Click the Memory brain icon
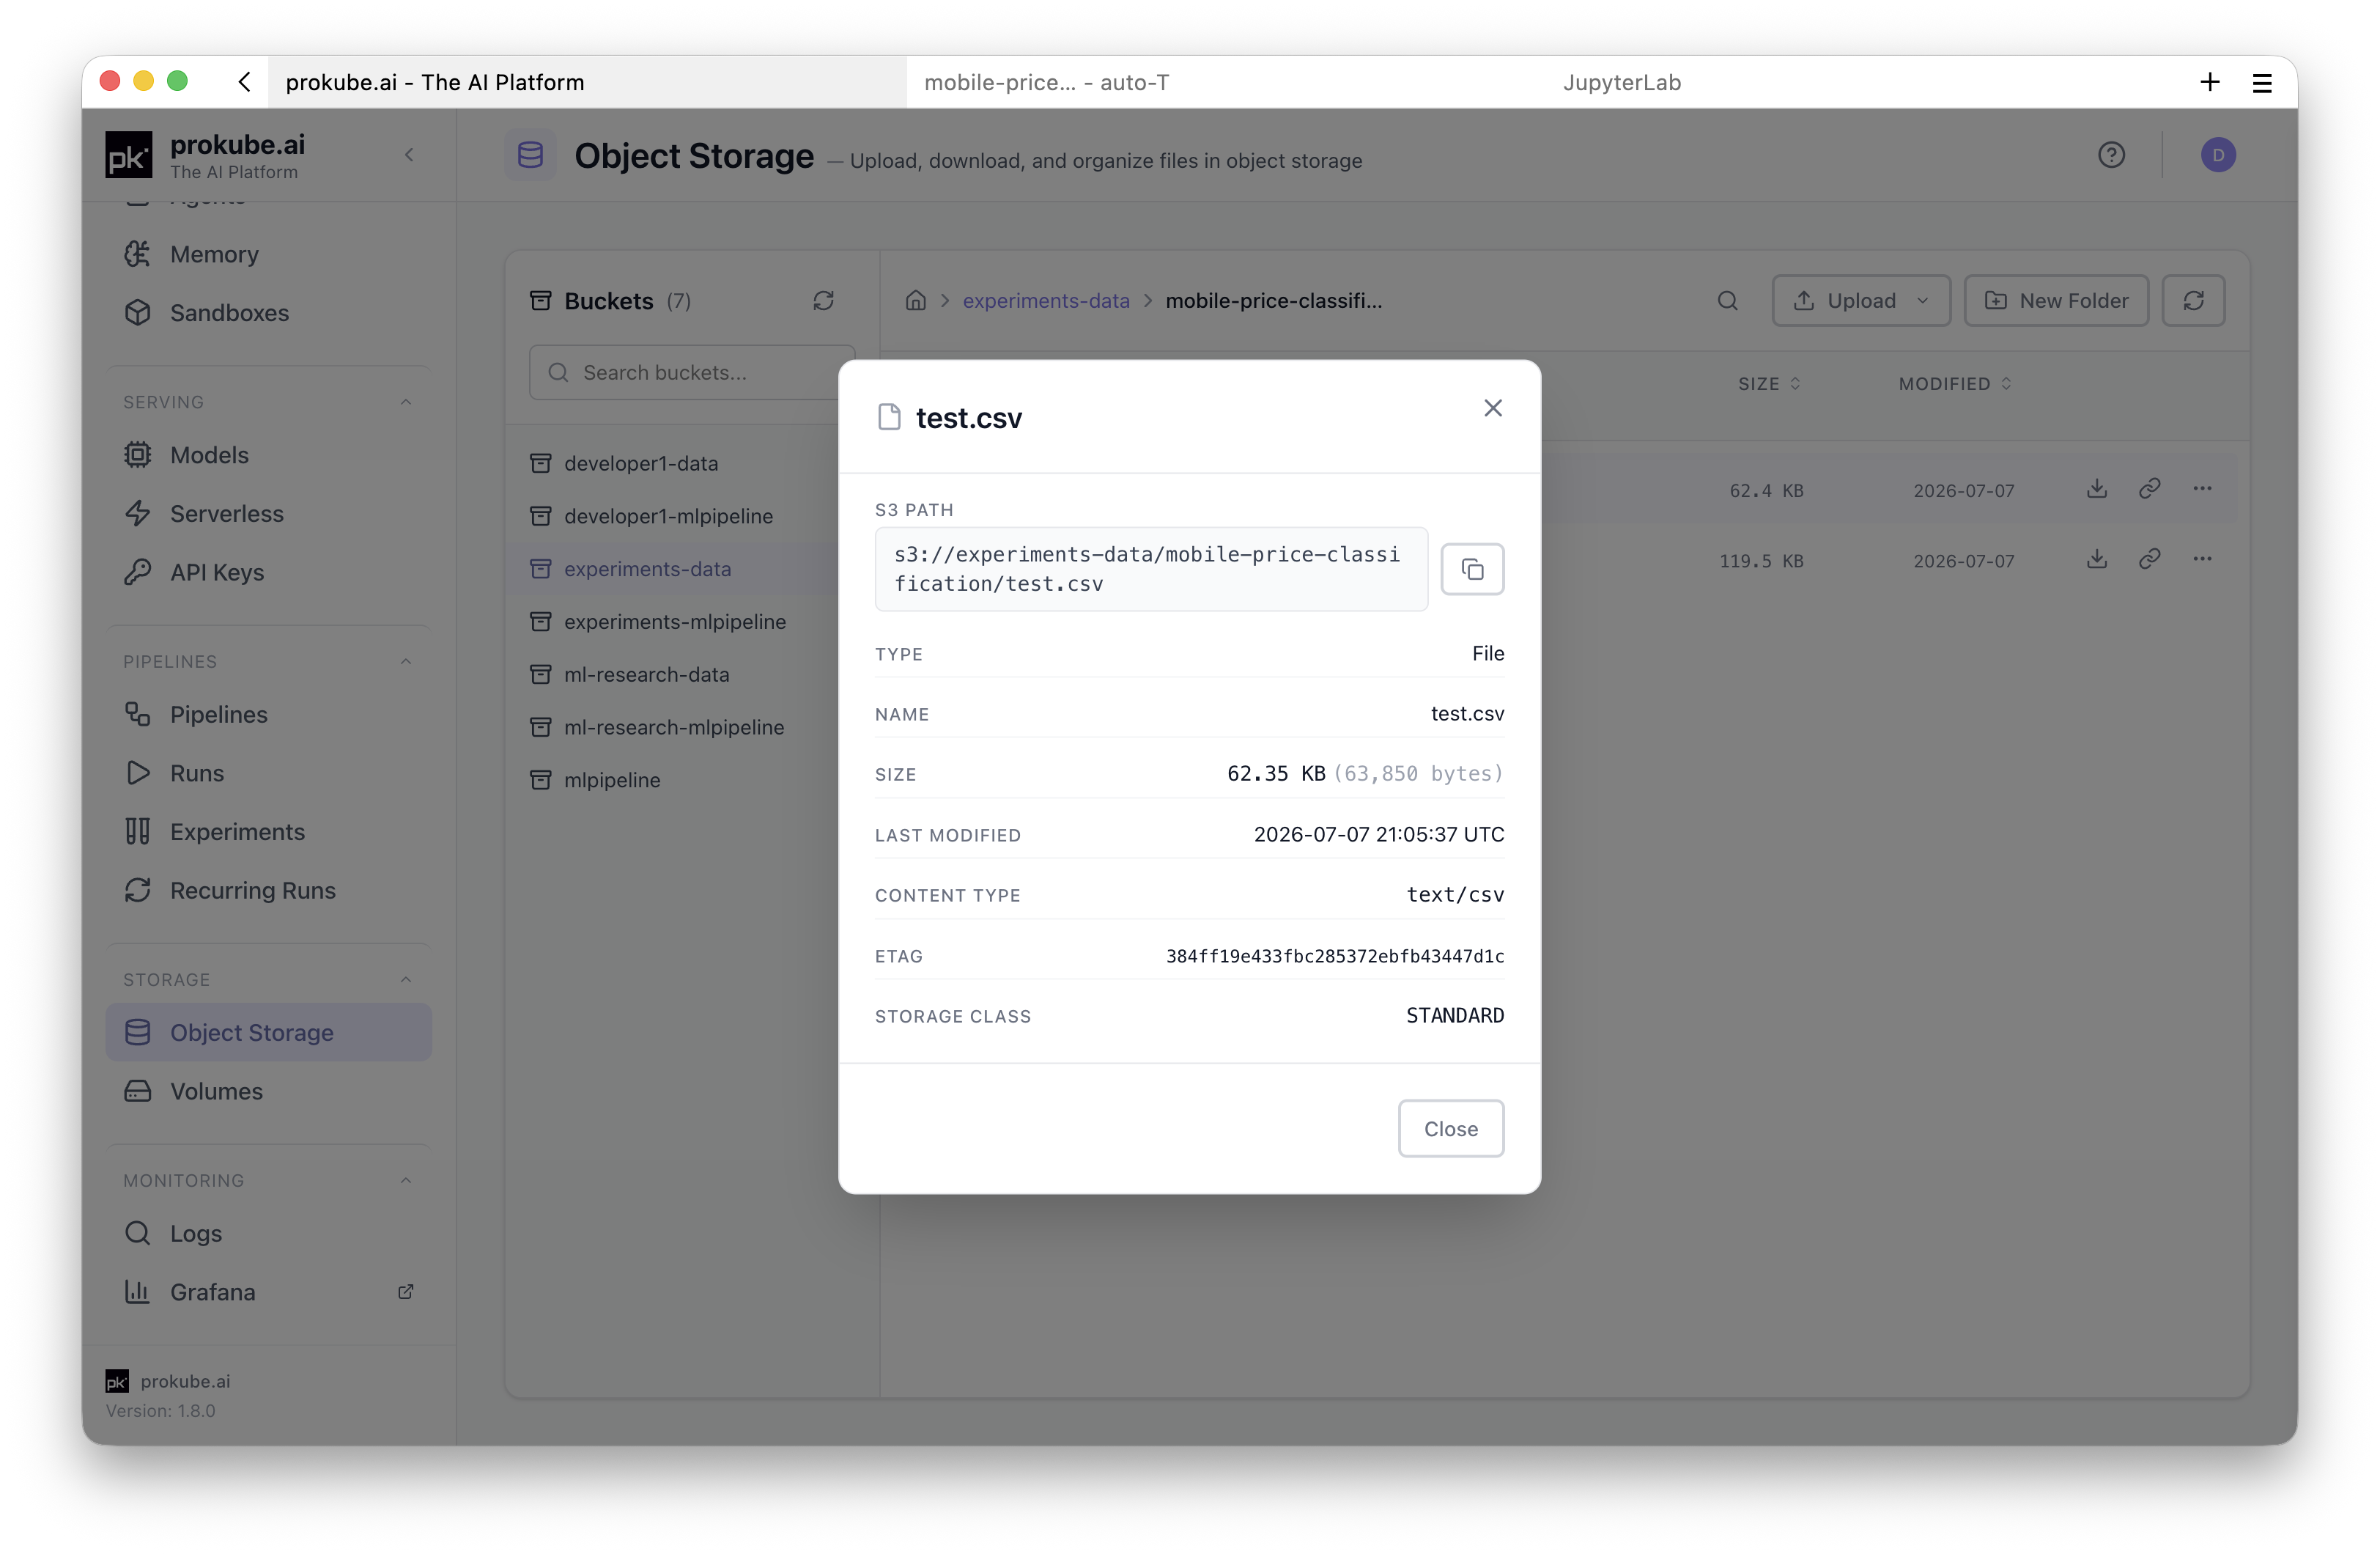 pos(138,254)
